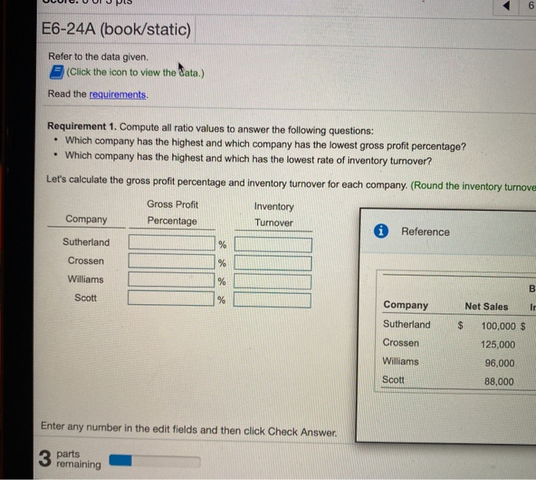
Task: Click Williams inventory turnover field
Action: [x=273, y=282]
